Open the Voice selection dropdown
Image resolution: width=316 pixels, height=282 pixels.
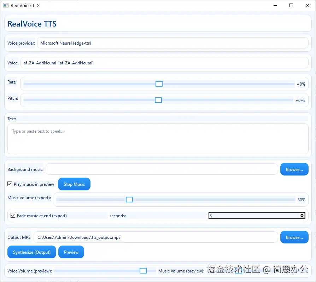[164, 63]
